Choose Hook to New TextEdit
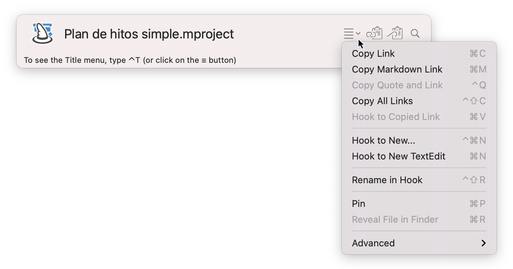 (x=399, y=156)
